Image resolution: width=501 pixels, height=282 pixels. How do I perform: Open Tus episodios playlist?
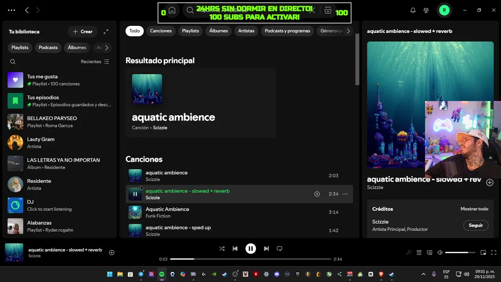59,101
